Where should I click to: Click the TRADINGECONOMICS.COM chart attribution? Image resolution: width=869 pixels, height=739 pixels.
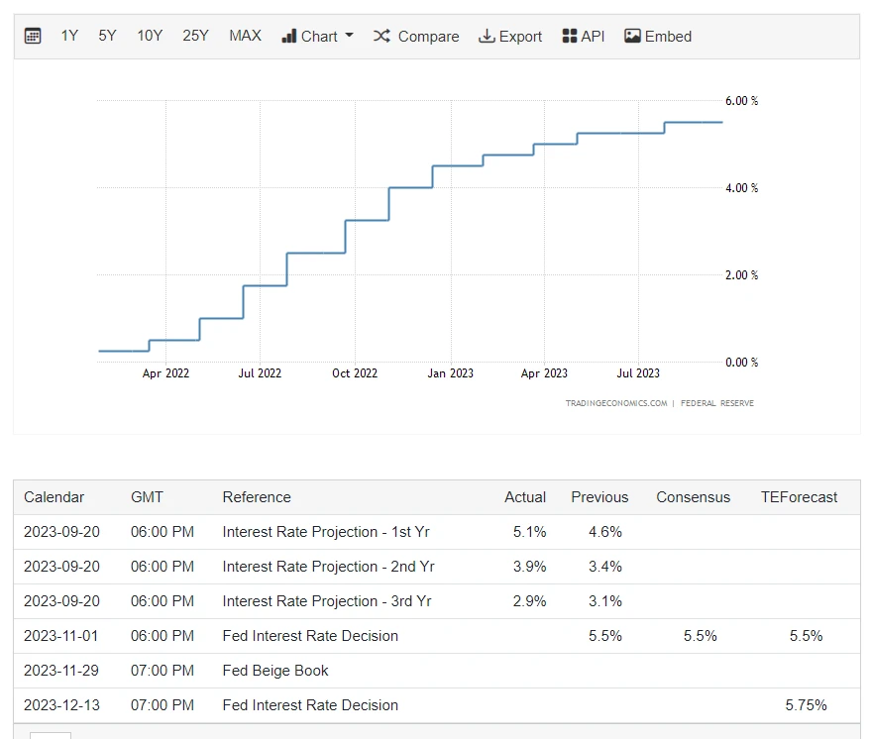[x=615, y=403]
